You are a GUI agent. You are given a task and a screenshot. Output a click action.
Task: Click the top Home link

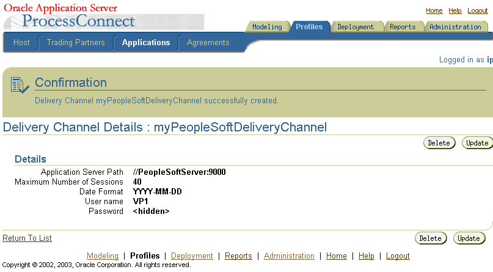point(434,10)
